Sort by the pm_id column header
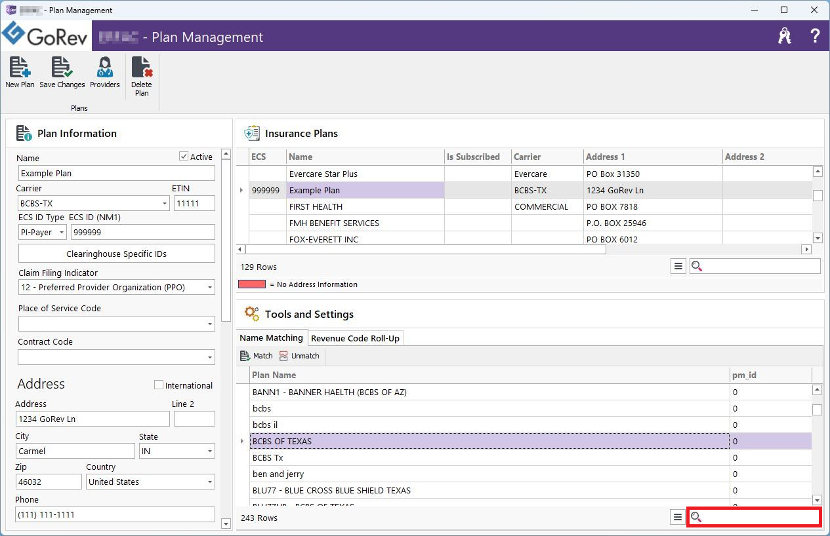 771,375
